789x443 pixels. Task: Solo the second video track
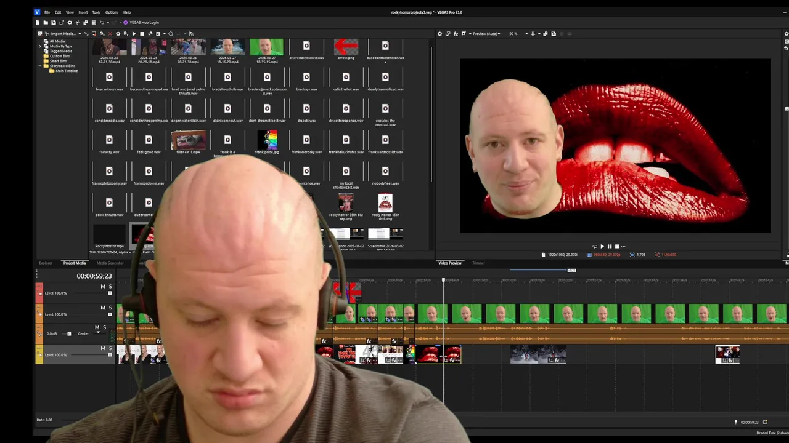pos(110,307)
